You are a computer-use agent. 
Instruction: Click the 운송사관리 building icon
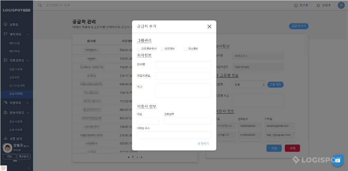coord(5,113)
